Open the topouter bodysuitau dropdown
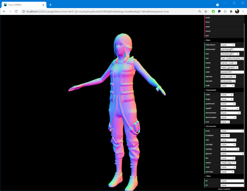 click(228, 81)
